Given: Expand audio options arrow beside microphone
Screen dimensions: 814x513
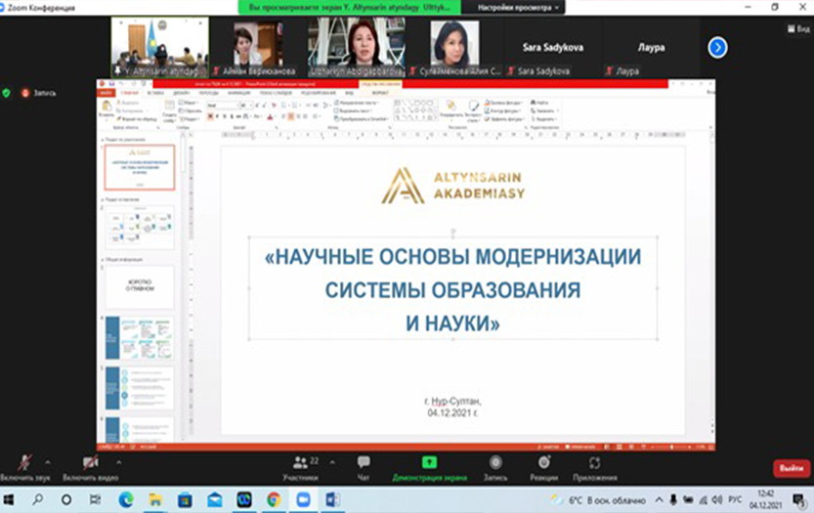Looking at the screenshot, I should [53, 461].
